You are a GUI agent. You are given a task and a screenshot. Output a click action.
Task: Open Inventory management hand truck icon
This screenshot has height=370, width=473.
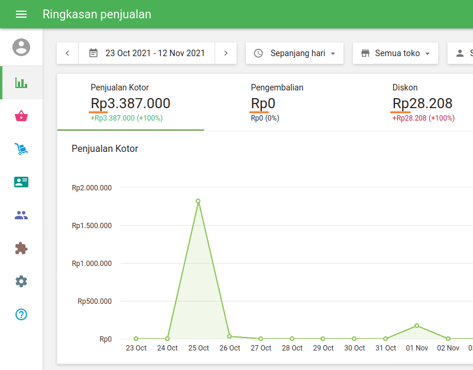(x=21, y=149)
